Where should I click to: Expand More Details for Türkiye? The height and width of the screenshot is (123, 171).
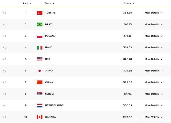point(153,13)
